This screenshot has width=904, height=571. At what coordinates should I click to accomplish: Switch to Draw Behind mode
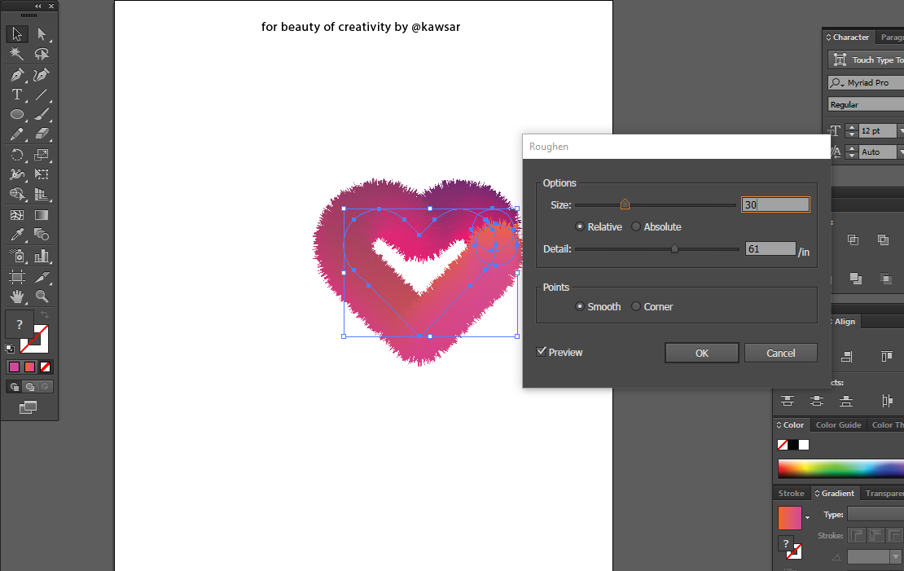30,386
